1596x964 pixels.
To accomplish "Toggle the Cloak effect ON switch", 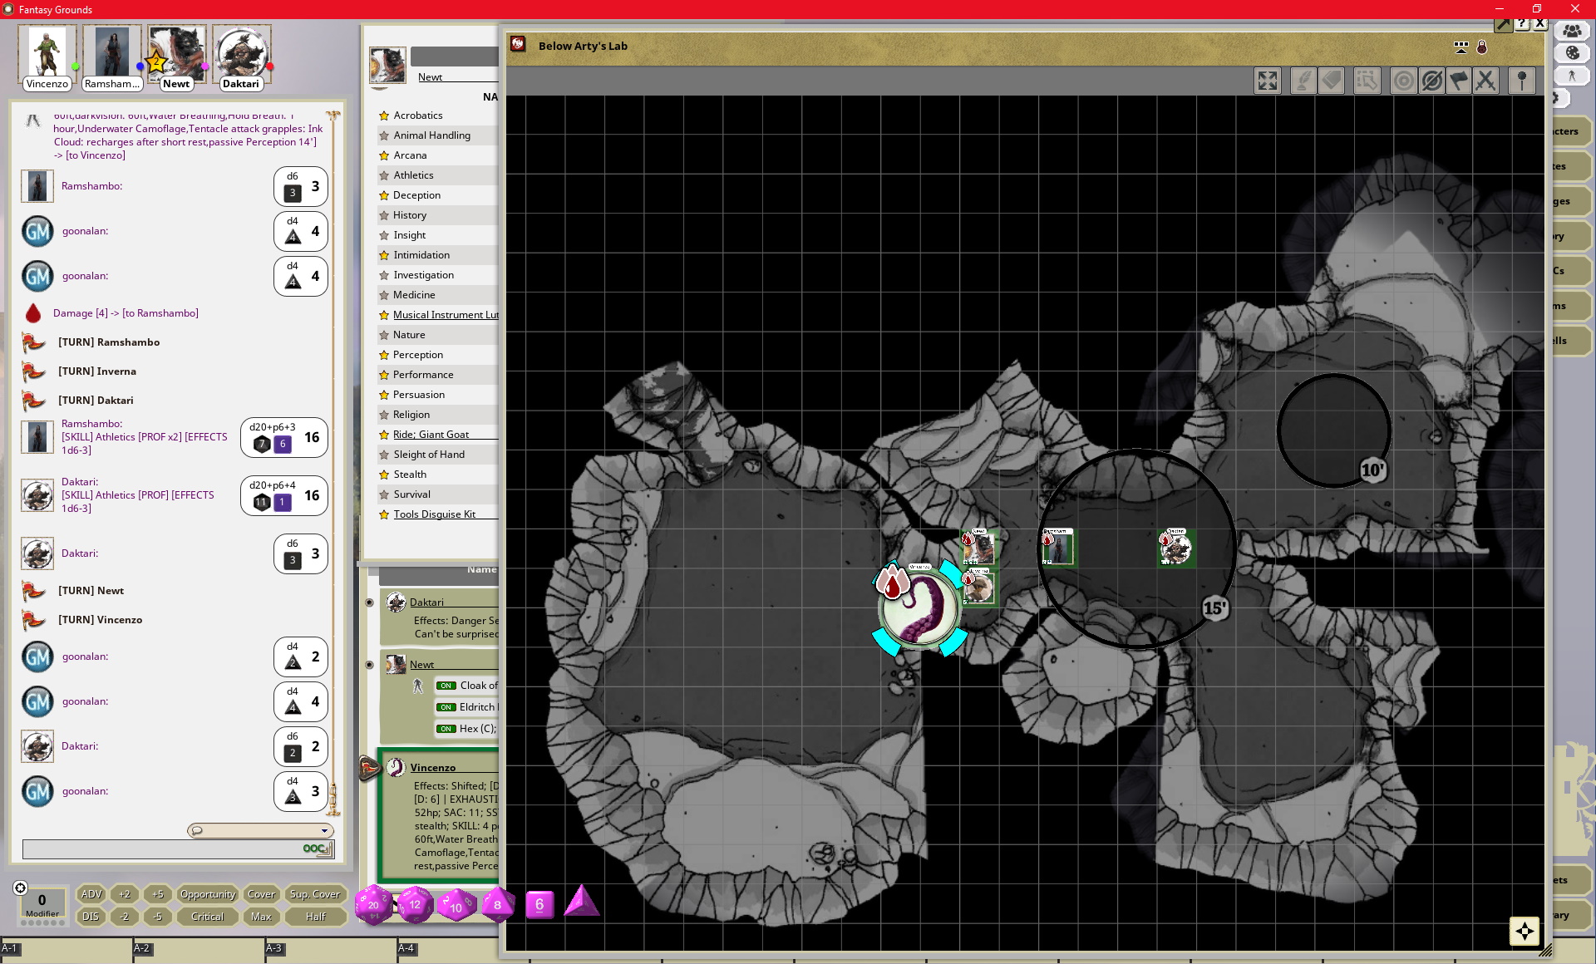I will tap(446, 686).
